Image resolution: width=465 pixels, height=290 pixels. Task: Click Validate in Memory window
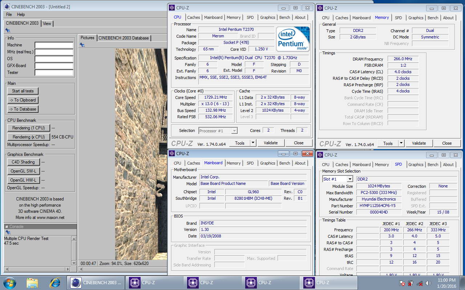coord(419,143)
